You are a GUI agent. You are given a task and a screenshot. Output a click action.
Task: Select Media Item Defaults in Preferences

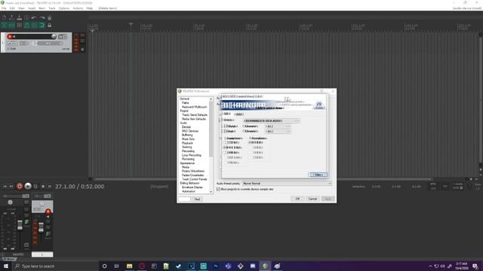(194, 119)
